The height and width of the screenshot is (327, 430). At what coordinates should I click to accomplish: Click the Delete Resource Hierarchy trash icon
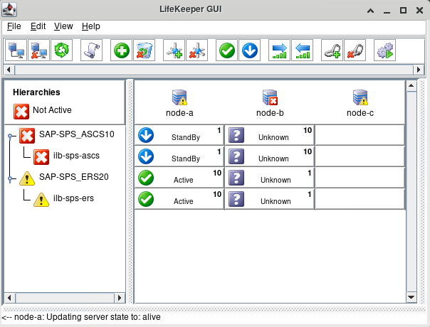[x=145, y=50]
